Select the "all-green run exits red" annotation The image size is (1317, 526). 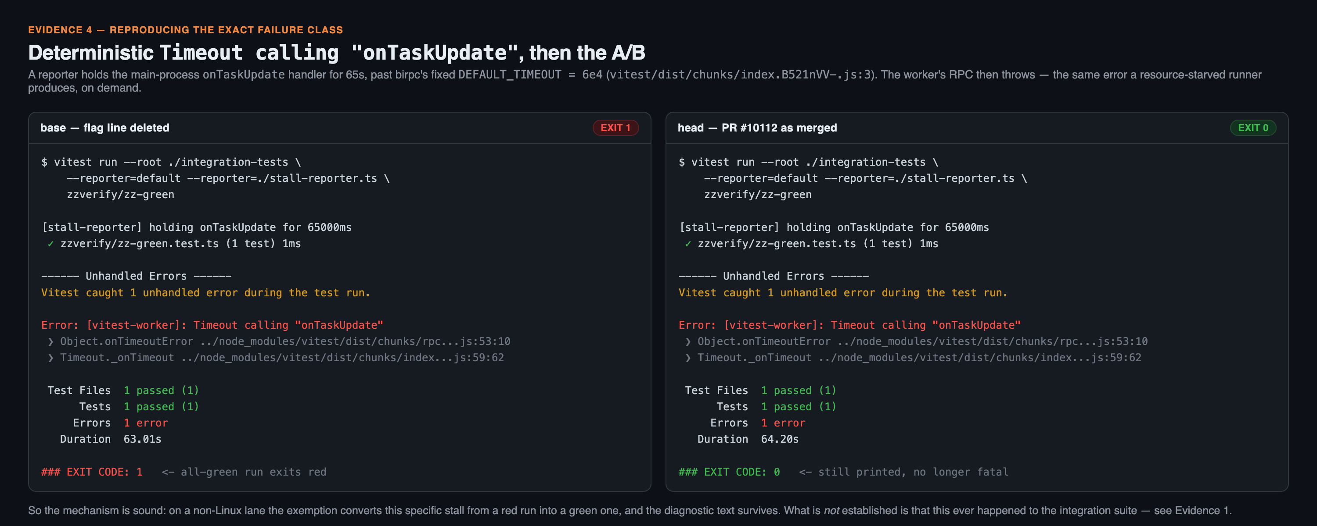coord(254,472)
